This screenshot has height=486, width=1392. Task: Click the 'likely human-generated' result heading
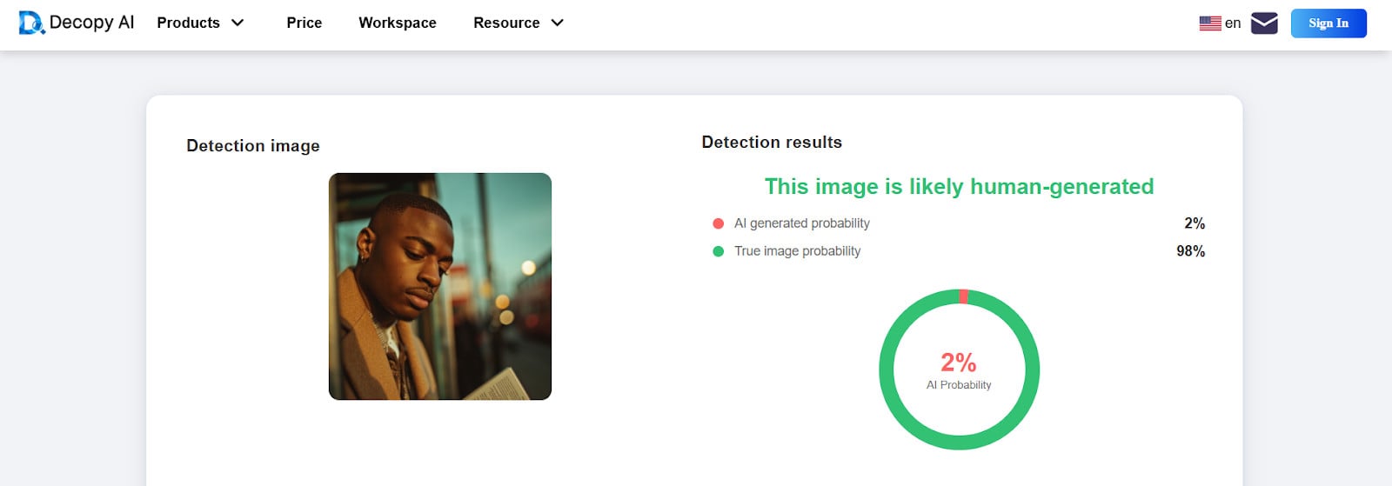(959, 186)
